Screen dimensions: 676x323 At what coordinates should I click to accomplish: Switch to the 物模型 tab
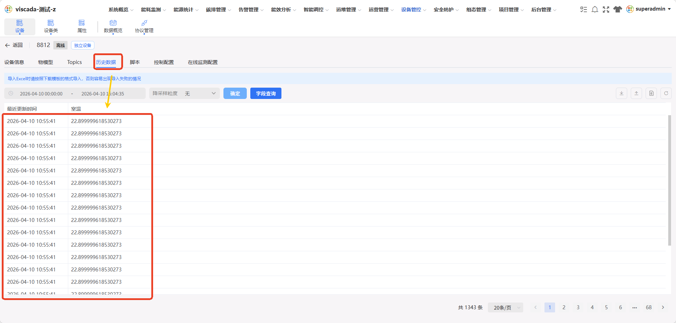click(46, 62)
